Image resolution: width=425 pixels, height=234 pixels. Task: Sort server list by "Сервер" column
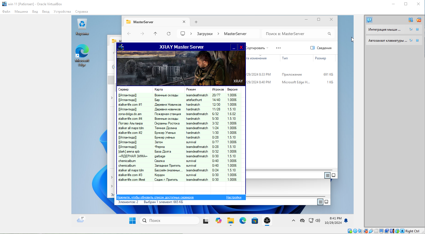pyautogui.click(x=135, y=89)
